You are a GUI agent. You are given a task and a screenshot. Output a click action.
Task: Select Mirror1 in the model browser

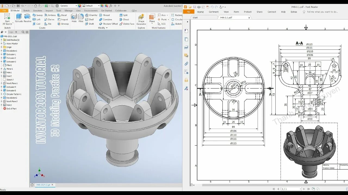click(8, 69)
